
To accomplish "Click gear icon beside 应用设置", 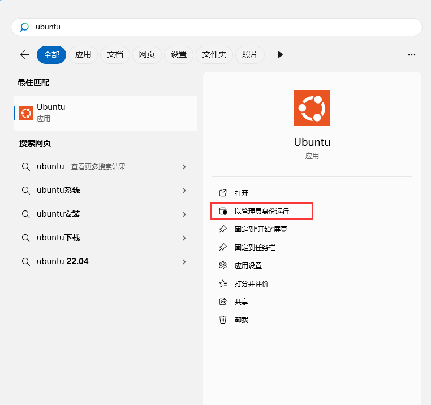I will coord(223,265).
